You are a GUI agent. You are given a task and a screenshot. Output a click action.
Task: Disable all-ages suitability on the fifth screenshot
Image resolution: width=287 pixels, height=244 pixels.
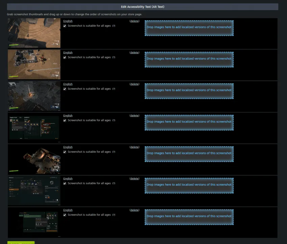click(x=64, y=152)
